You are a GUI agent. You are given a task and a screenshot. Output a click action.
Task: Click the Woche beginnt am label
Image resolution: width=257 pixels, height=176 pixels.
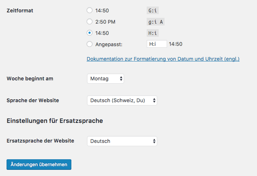pyautogui.click(x=30, y=79)
